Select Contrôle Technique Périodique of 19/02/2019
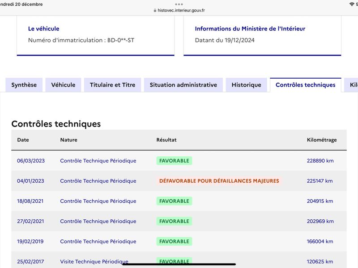The image size is (358, 268). click(x=98, y=241)
